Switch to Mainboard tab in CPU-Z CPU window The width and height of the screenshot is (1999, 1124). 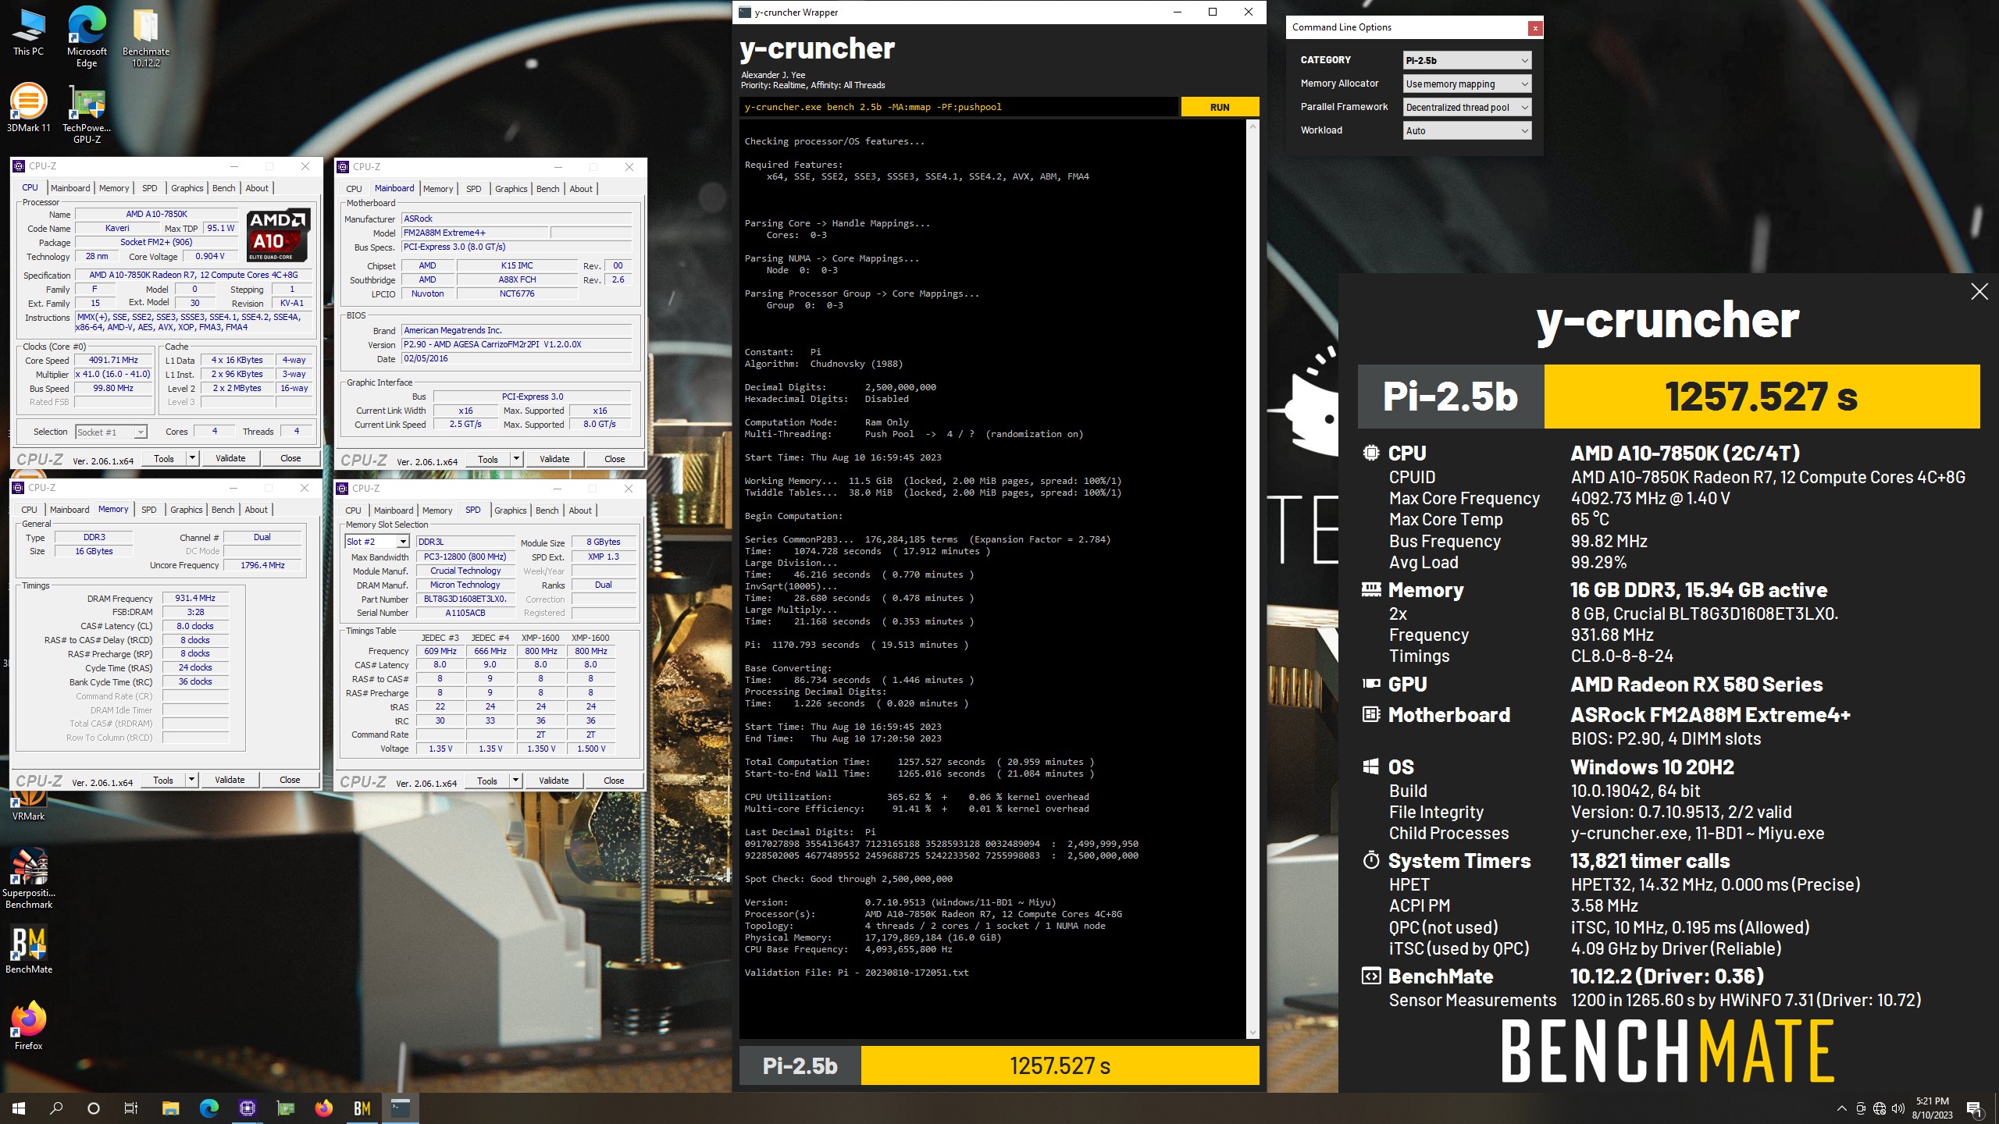[x=70, y=188]
